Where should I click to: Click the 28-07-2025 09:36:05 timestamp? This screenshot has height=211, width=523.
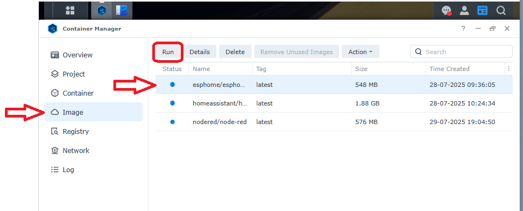462,85
